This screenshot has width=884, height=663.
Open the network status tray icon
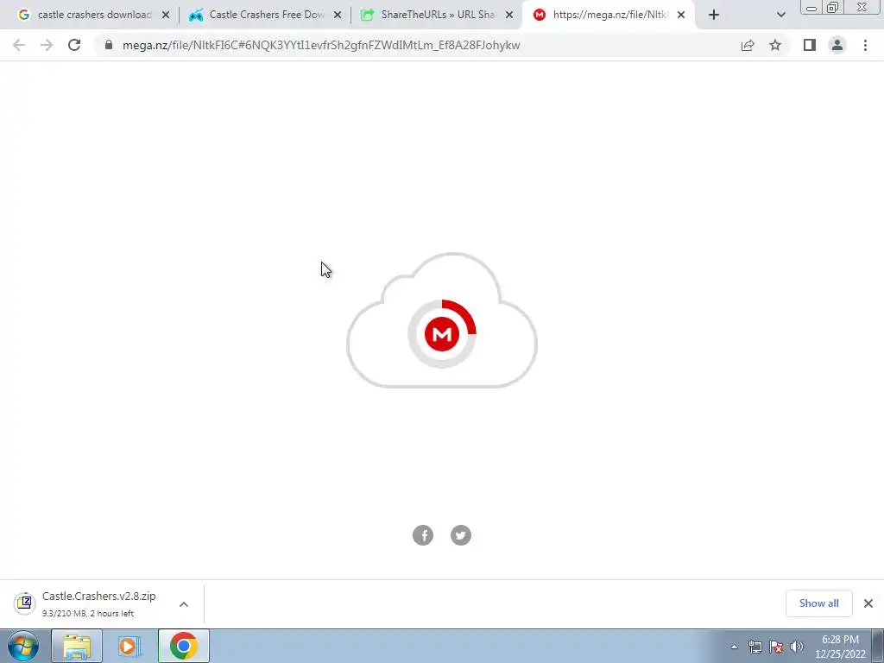(755, 647)
